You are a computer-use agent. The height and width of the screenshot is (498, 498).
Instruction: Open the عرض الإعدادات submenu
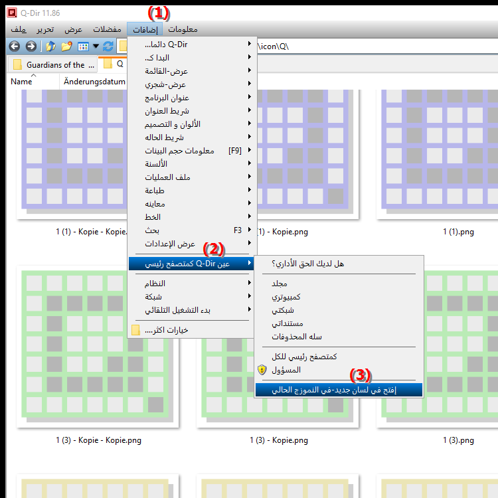pyautogui.click(x=191, y=244)
